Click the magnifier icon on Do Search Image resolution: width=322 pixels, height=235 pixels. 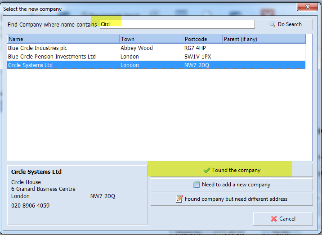click(x=272, y=24)
